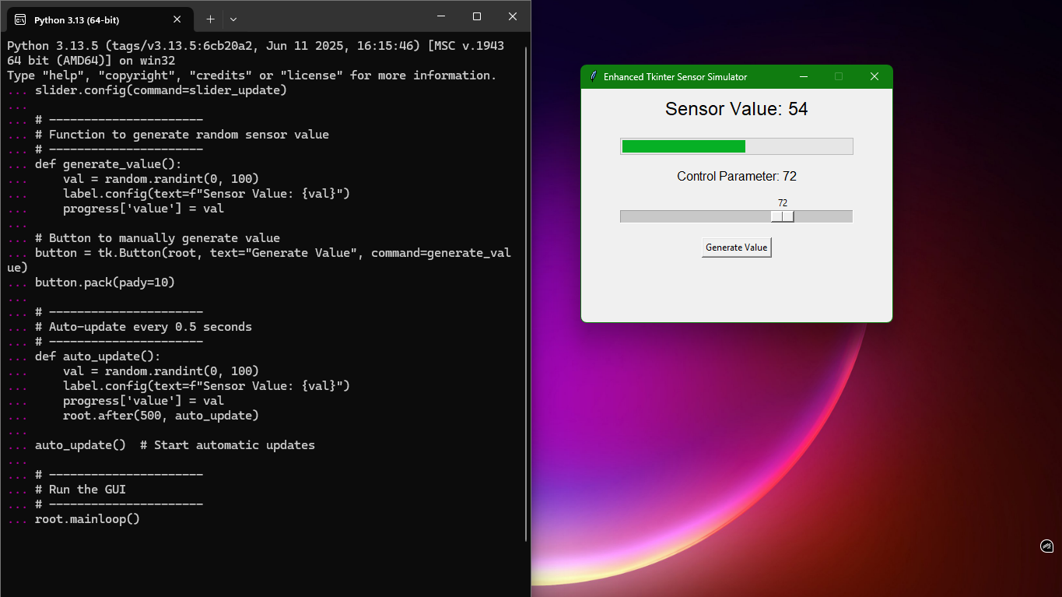Click the numeric 72 readout above the slider

[782, 202]
